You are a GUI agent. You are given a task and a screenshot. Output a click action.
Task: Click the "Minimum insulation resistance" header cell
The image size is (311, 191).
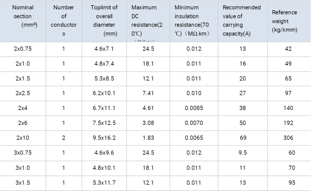pos(193,21)
